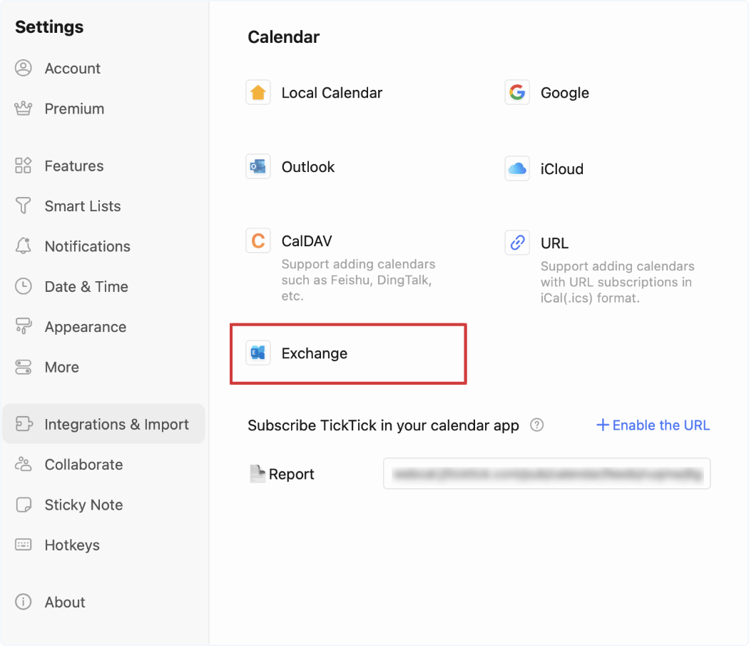Click the Premium crown icon
Image resolution: width=749 pixels, height=646 pixels.
pyautogui.click(x=24, y=108)
